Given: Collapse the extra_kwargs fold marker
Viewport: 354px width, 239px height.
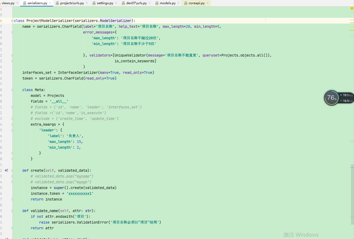Looking at the screenshot, I should pos(12,124).
